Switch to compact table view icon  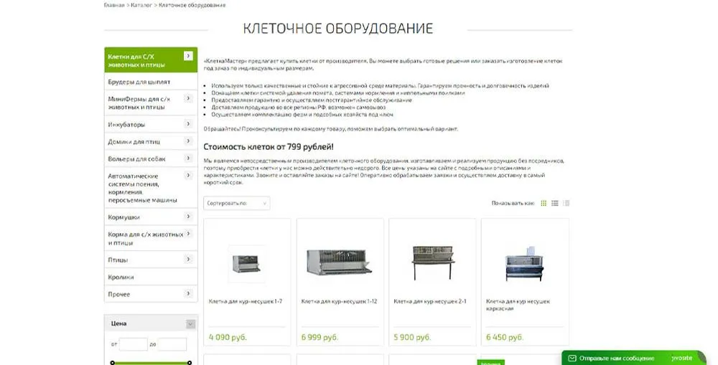(x=566, y=204)
